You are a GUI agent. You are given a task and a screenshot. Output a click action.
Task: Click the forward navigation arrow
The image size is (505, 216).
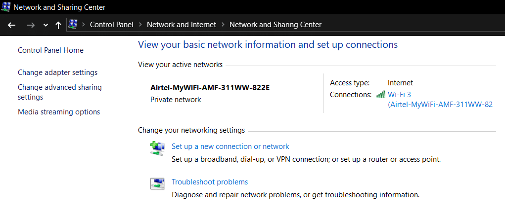(x=31, y=25)
